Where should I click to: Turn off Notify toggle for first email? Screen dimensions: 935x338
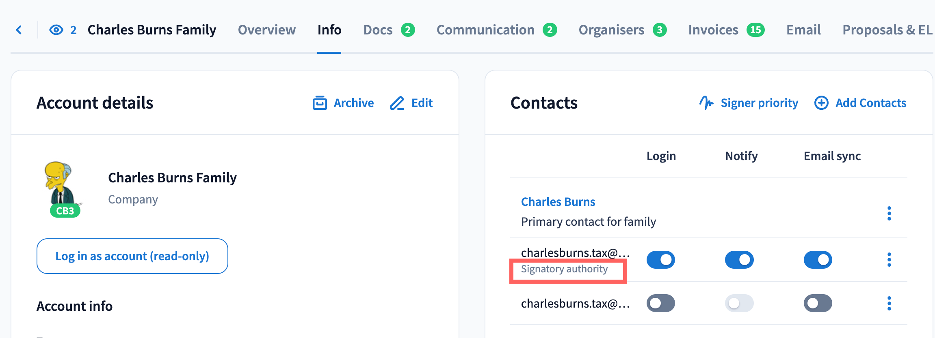[739, 260]
